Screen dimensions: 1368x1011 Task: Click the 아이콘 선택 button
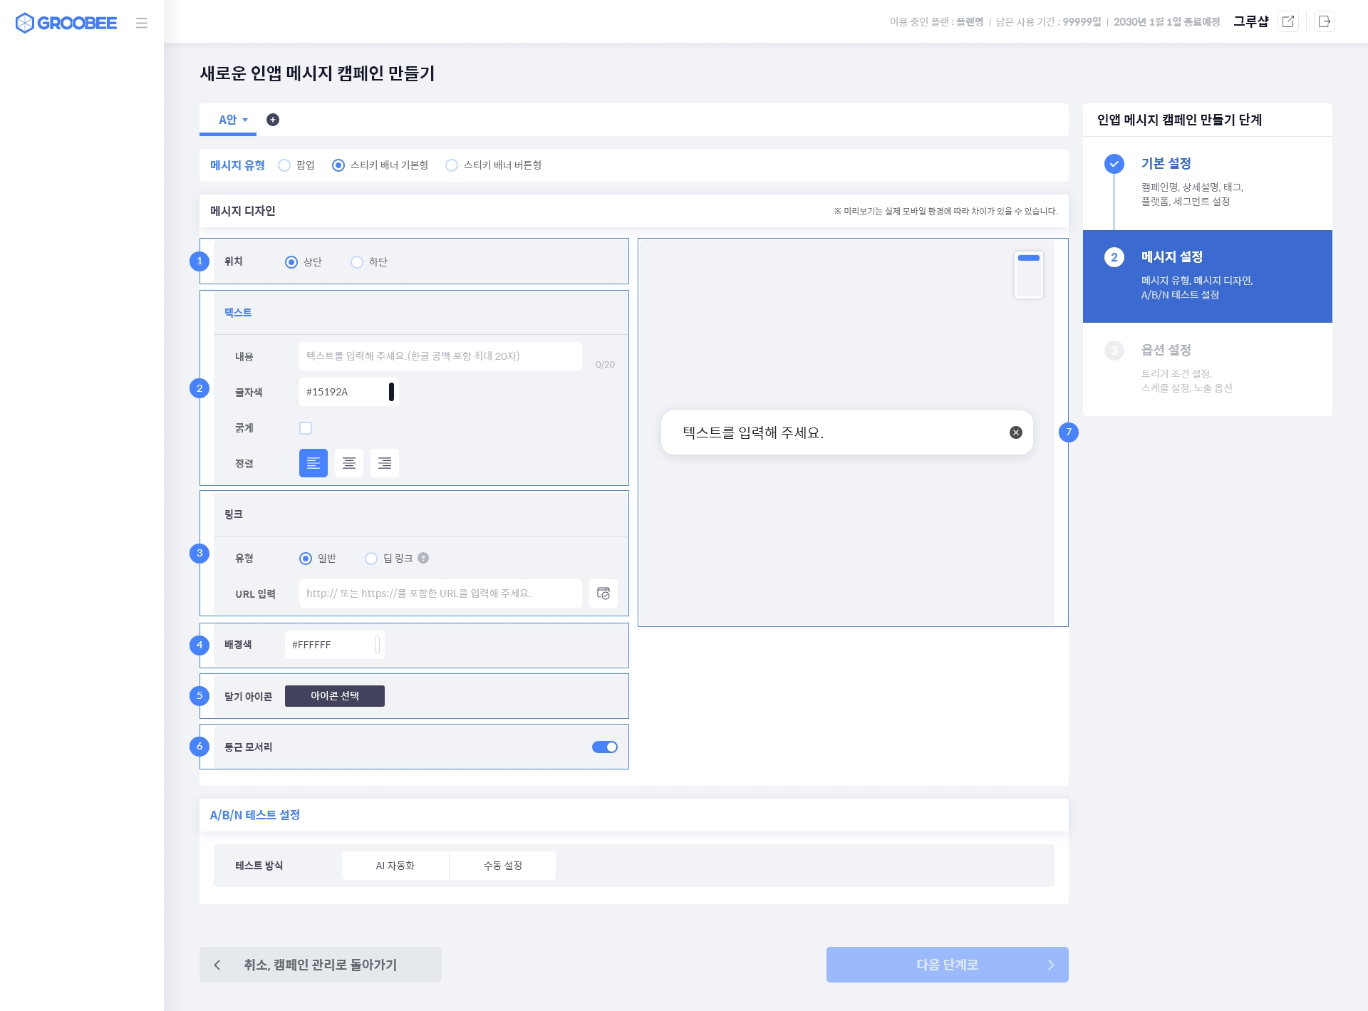click(x=334, y=696)
